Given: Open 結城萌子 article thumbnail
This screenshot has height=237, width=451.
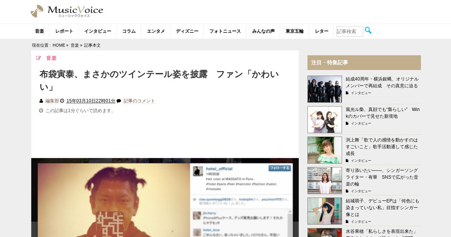Looking at the screenshot, I should (x=325, y=211).
